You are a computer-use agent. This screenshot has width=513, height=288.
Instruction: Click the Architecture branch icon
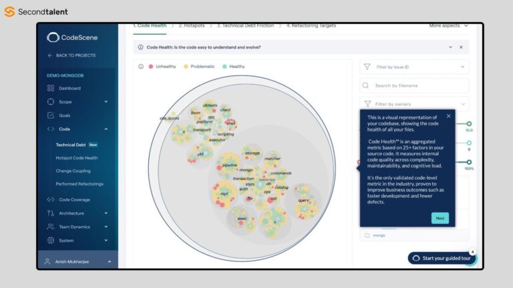(x=50, y=213)
